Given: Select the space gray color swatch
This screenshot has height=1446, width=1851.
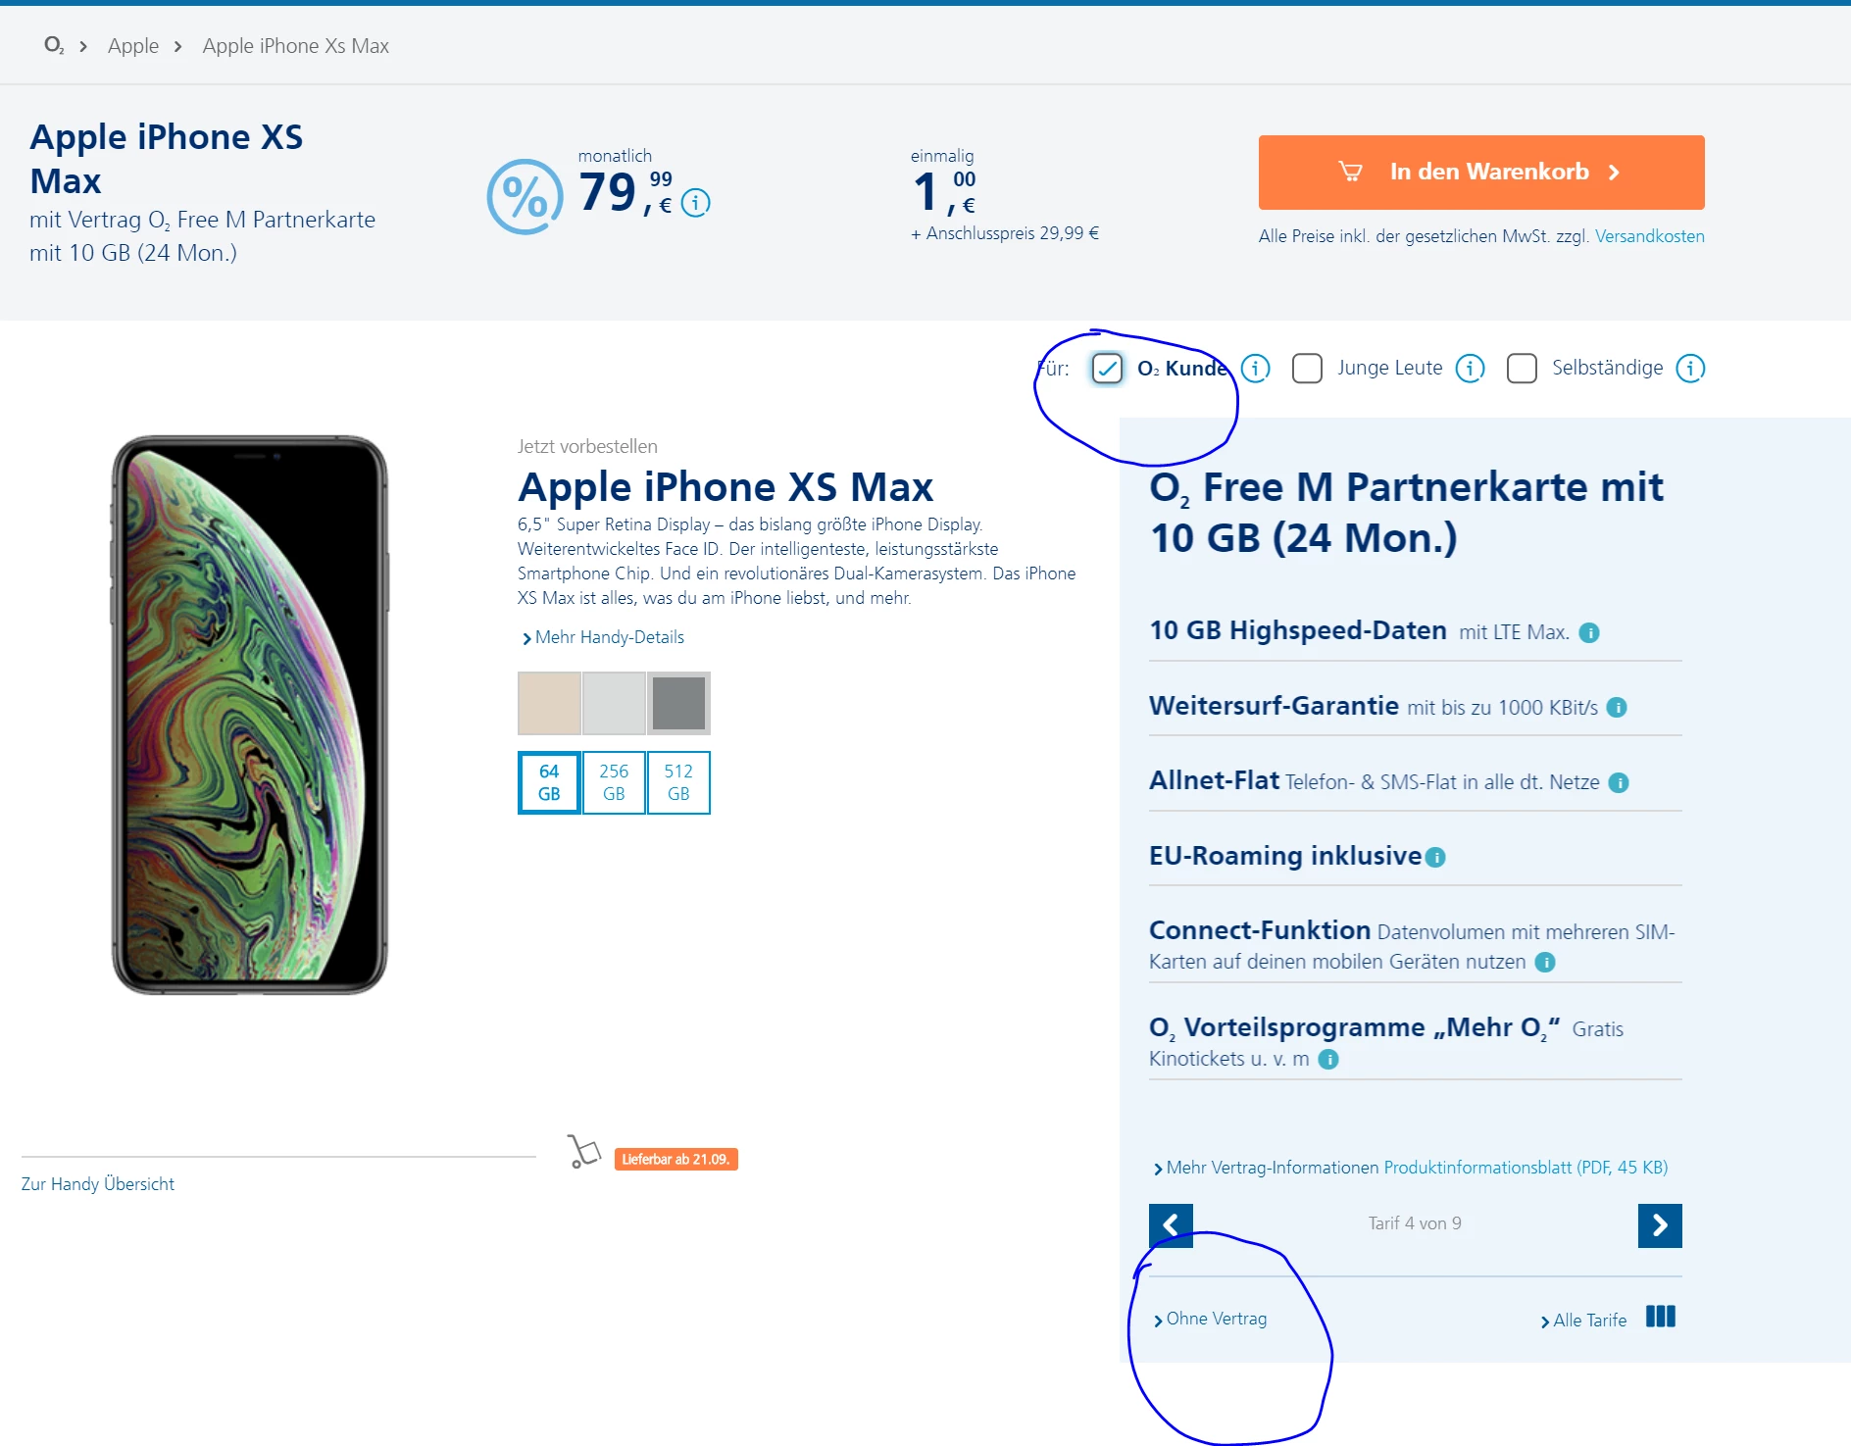Looking at the screenshot, I should click(x=678, y=703).
